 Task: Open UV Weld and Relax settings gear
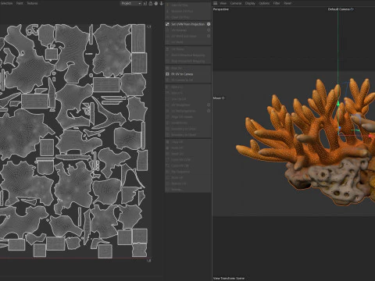coord(209,36)
